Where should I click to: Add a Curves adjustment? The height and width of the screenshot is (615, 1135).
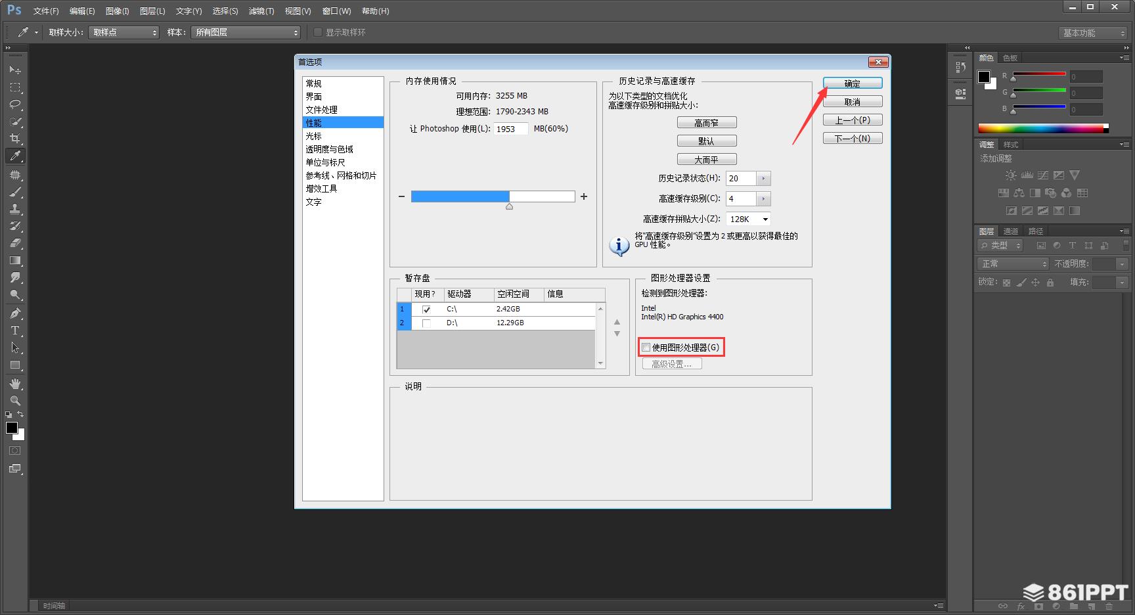point(1042,175)
